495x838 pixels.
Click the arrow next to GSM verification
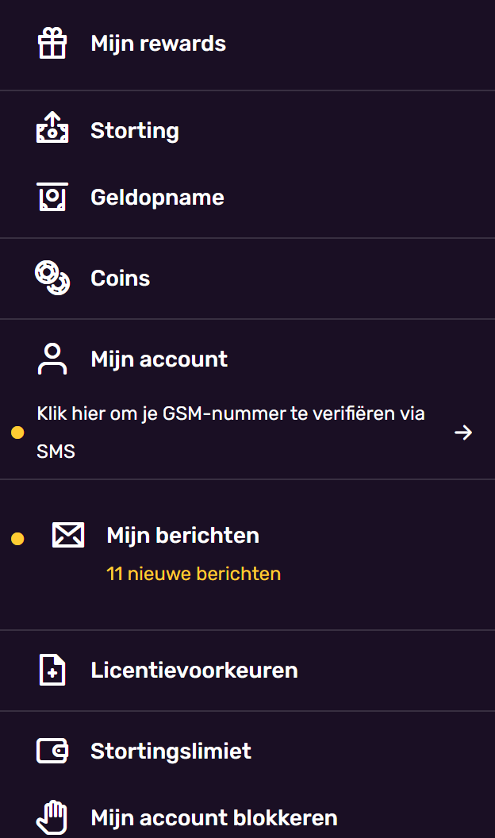463,432
